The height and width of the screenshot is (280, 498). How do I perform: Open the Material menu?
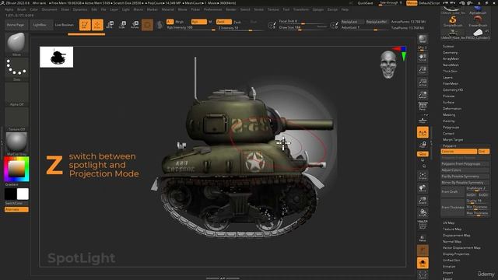[168, 9]
